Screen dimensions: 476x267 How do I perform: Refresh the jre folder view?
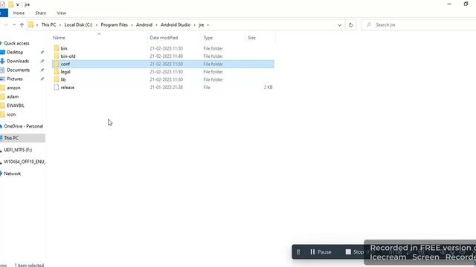[350, 24]
